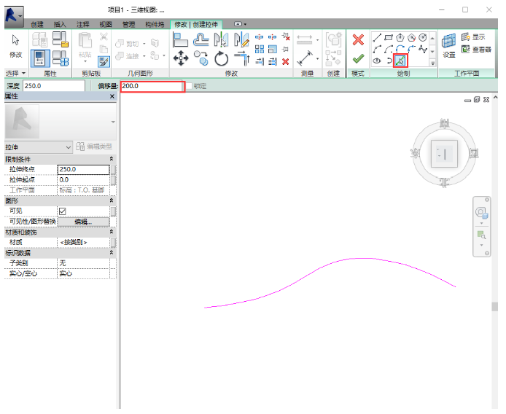Click the Move tool icon
Image resolution: width=506 pixels, height=414 pixels.
click(x=180, y=58)
